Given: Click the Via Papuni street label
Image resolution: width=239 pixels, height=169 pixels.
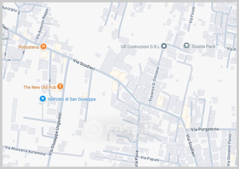Looking at the screenshot, I should click(x=150, y=159).
